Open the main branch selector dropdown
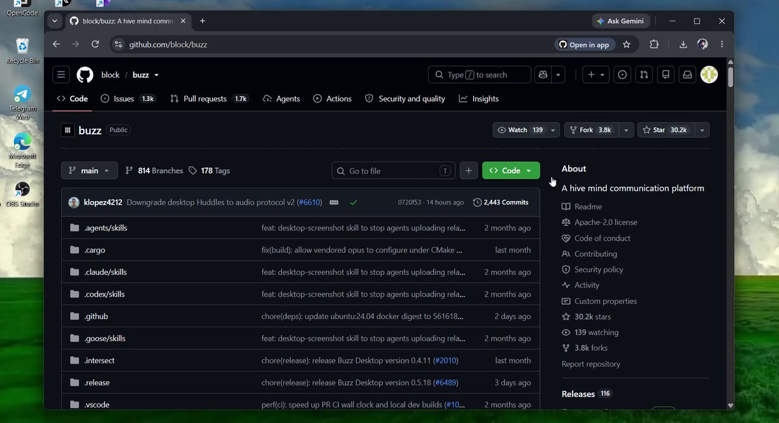This screenshot has height=423, width=779. pyautogui.click(x=90, y=171)
